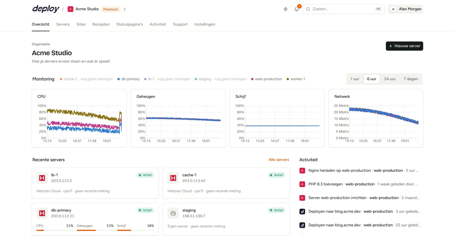
Task: Open the Activiteit tab
Action: [158, 24]
